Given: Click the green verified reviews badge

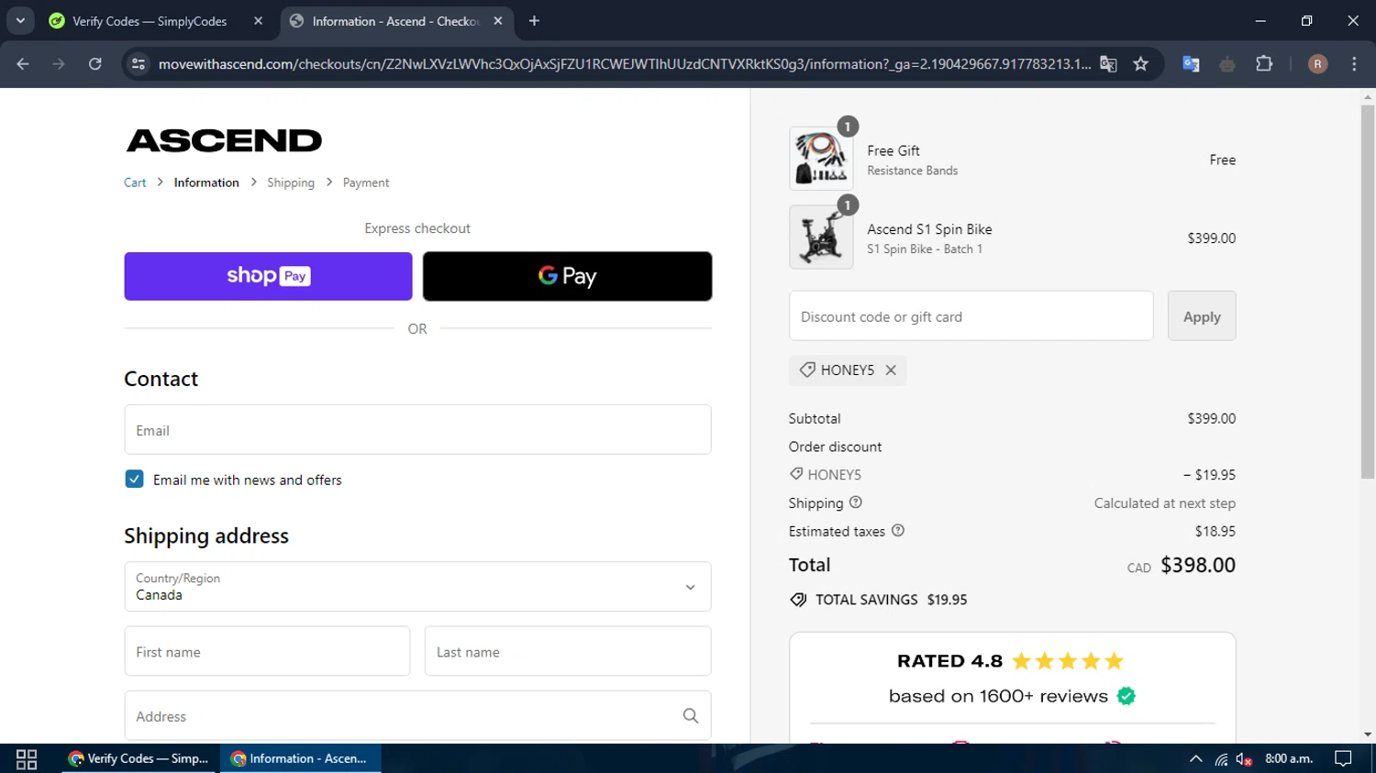Looking at the screenshot, I should [x=1126, y=697].
